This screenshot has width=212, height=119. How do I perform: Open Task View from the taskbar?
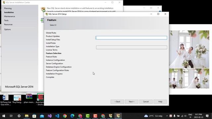11,116
